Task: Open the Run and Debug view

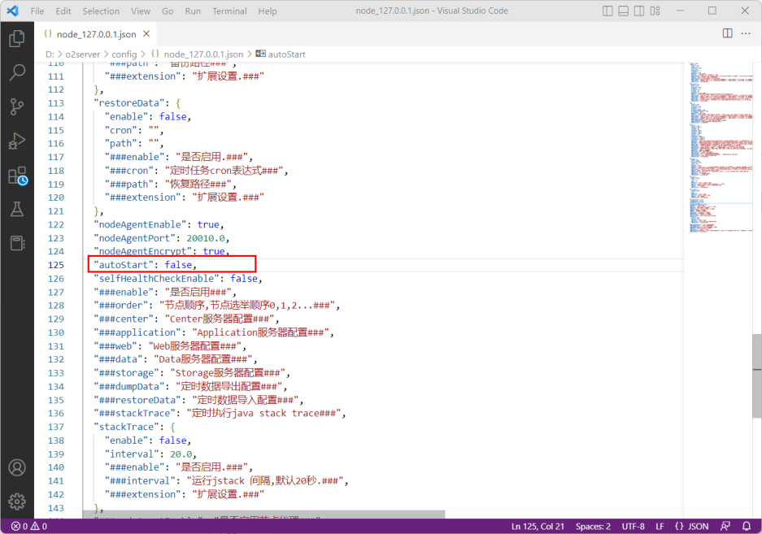Action: click(x=16, y=141)
